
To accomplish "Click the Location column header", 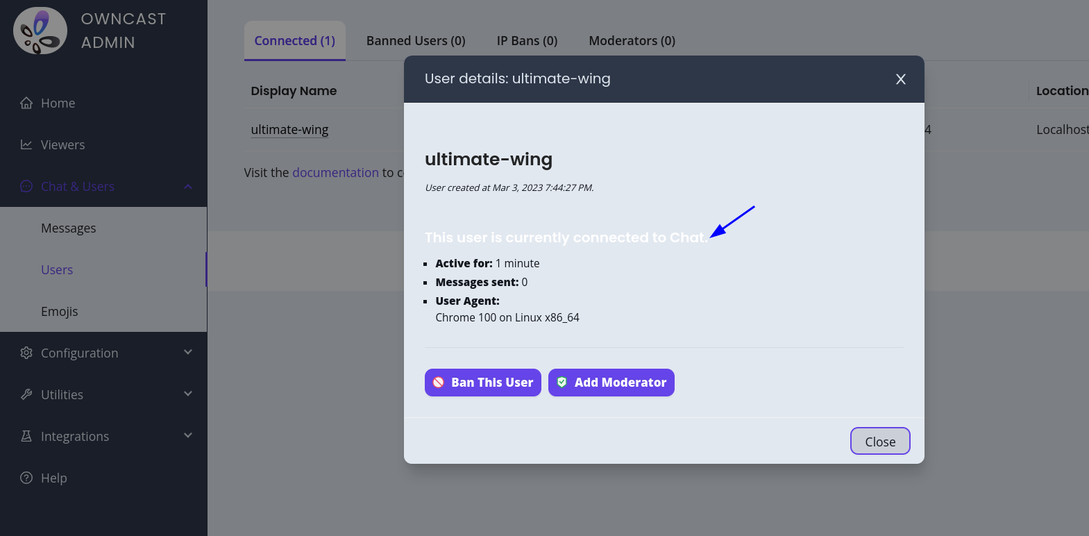I will pos(1062,91).
